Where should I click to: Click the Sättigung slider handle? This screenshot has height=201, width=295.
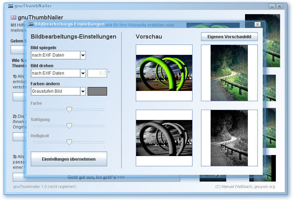click(x=69, y=126)
